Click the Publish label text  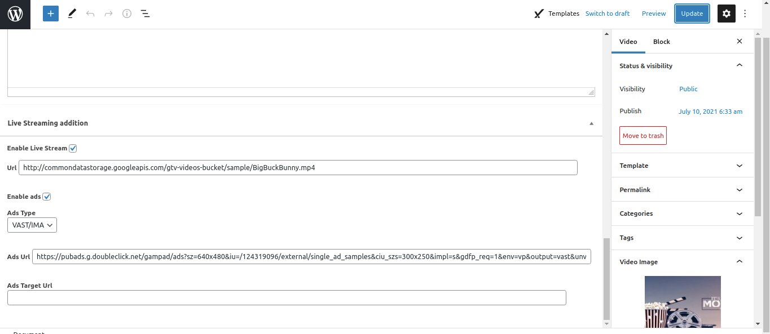(x=631, y=111)
